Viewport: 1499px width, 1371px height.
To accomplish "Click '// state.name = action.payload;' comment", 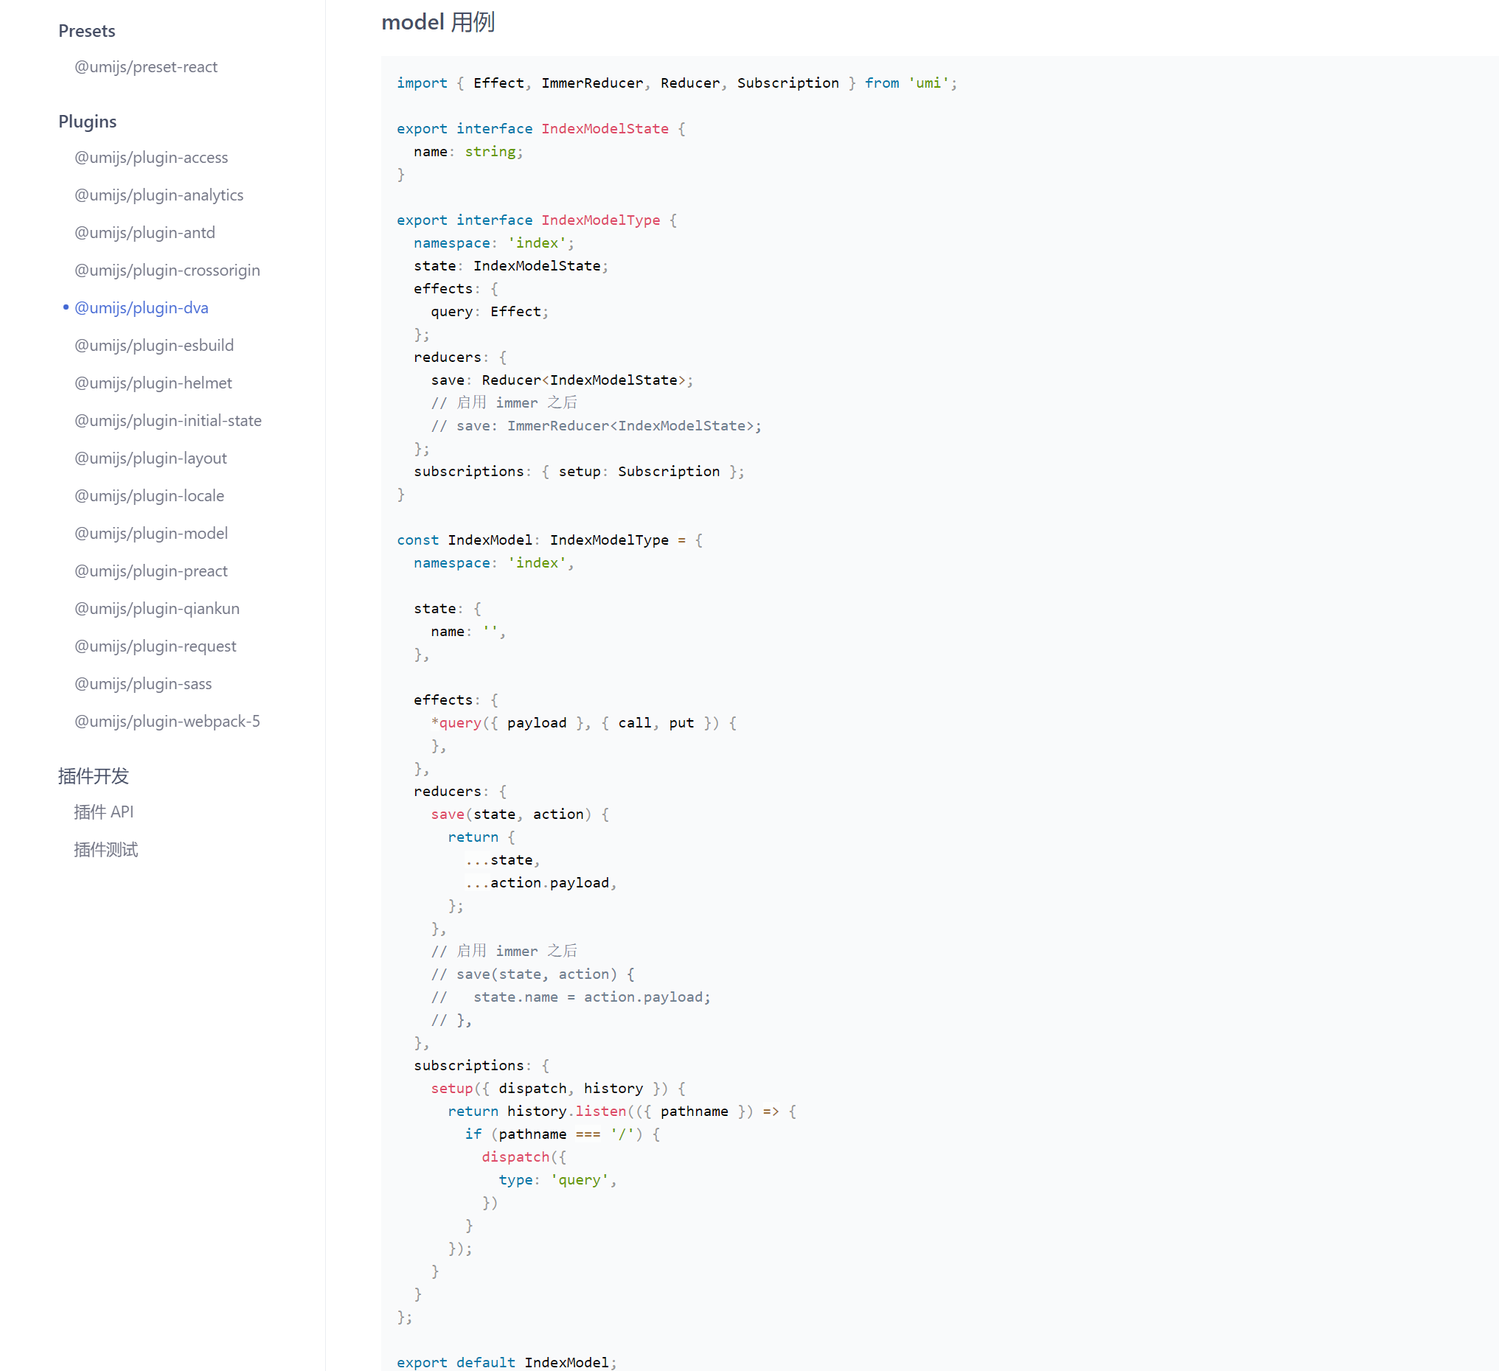I will 570,997.
